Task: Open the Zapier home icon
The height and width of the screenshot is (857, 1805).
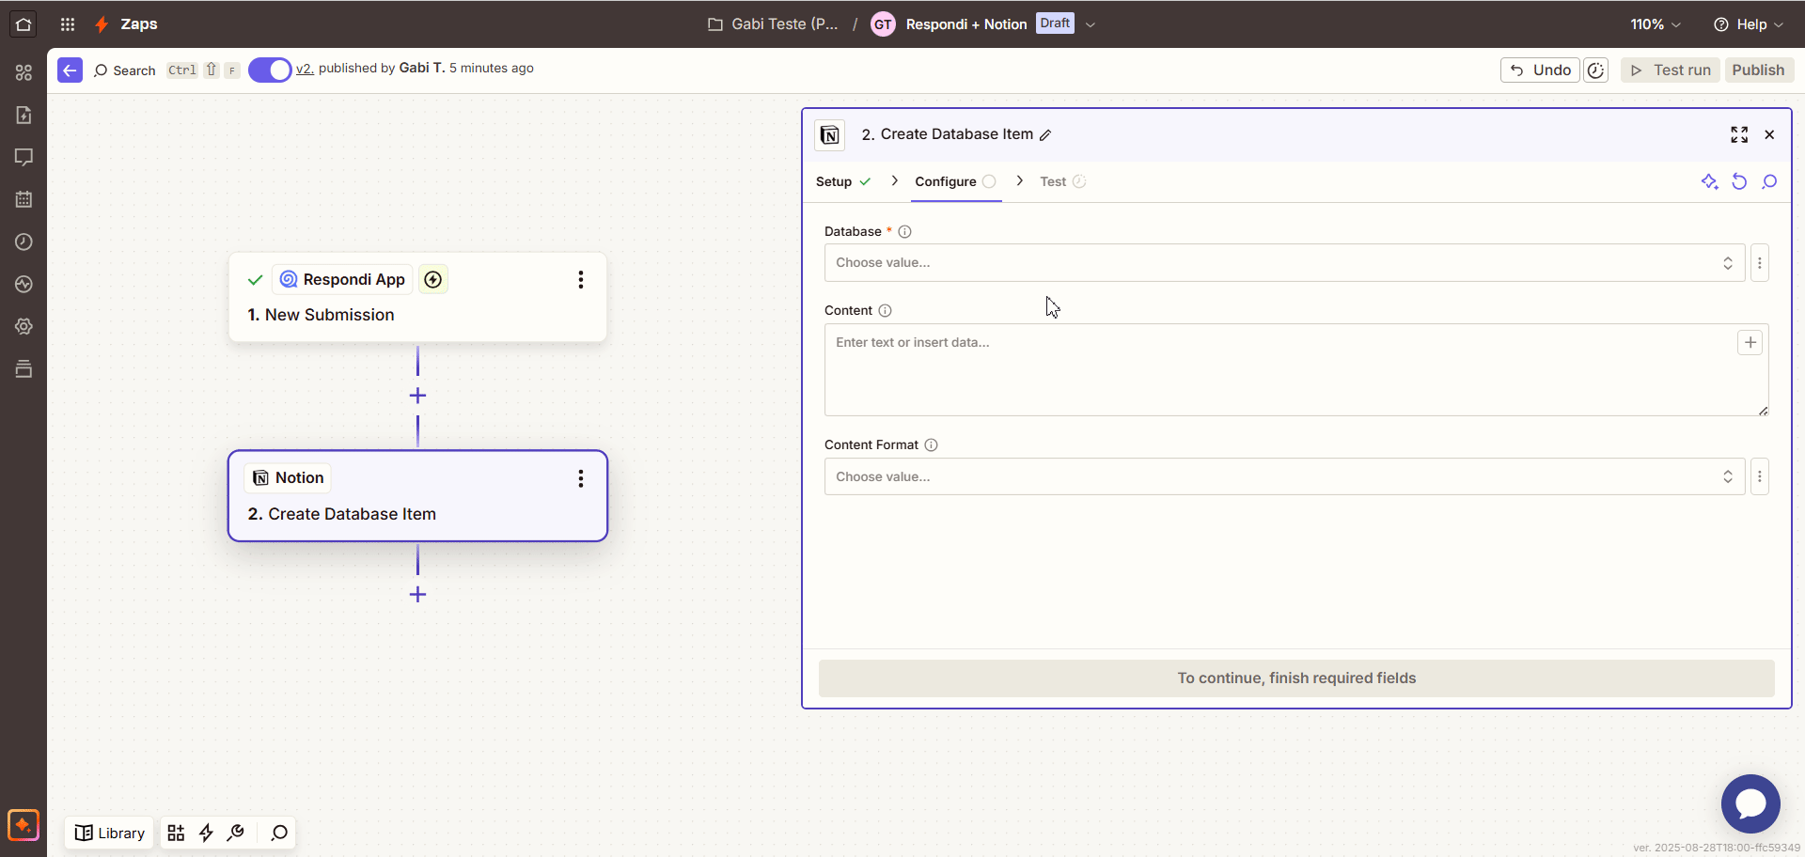Action: [24, 24]
